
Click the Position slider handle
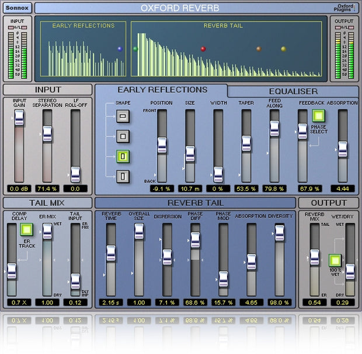(162, 145)
